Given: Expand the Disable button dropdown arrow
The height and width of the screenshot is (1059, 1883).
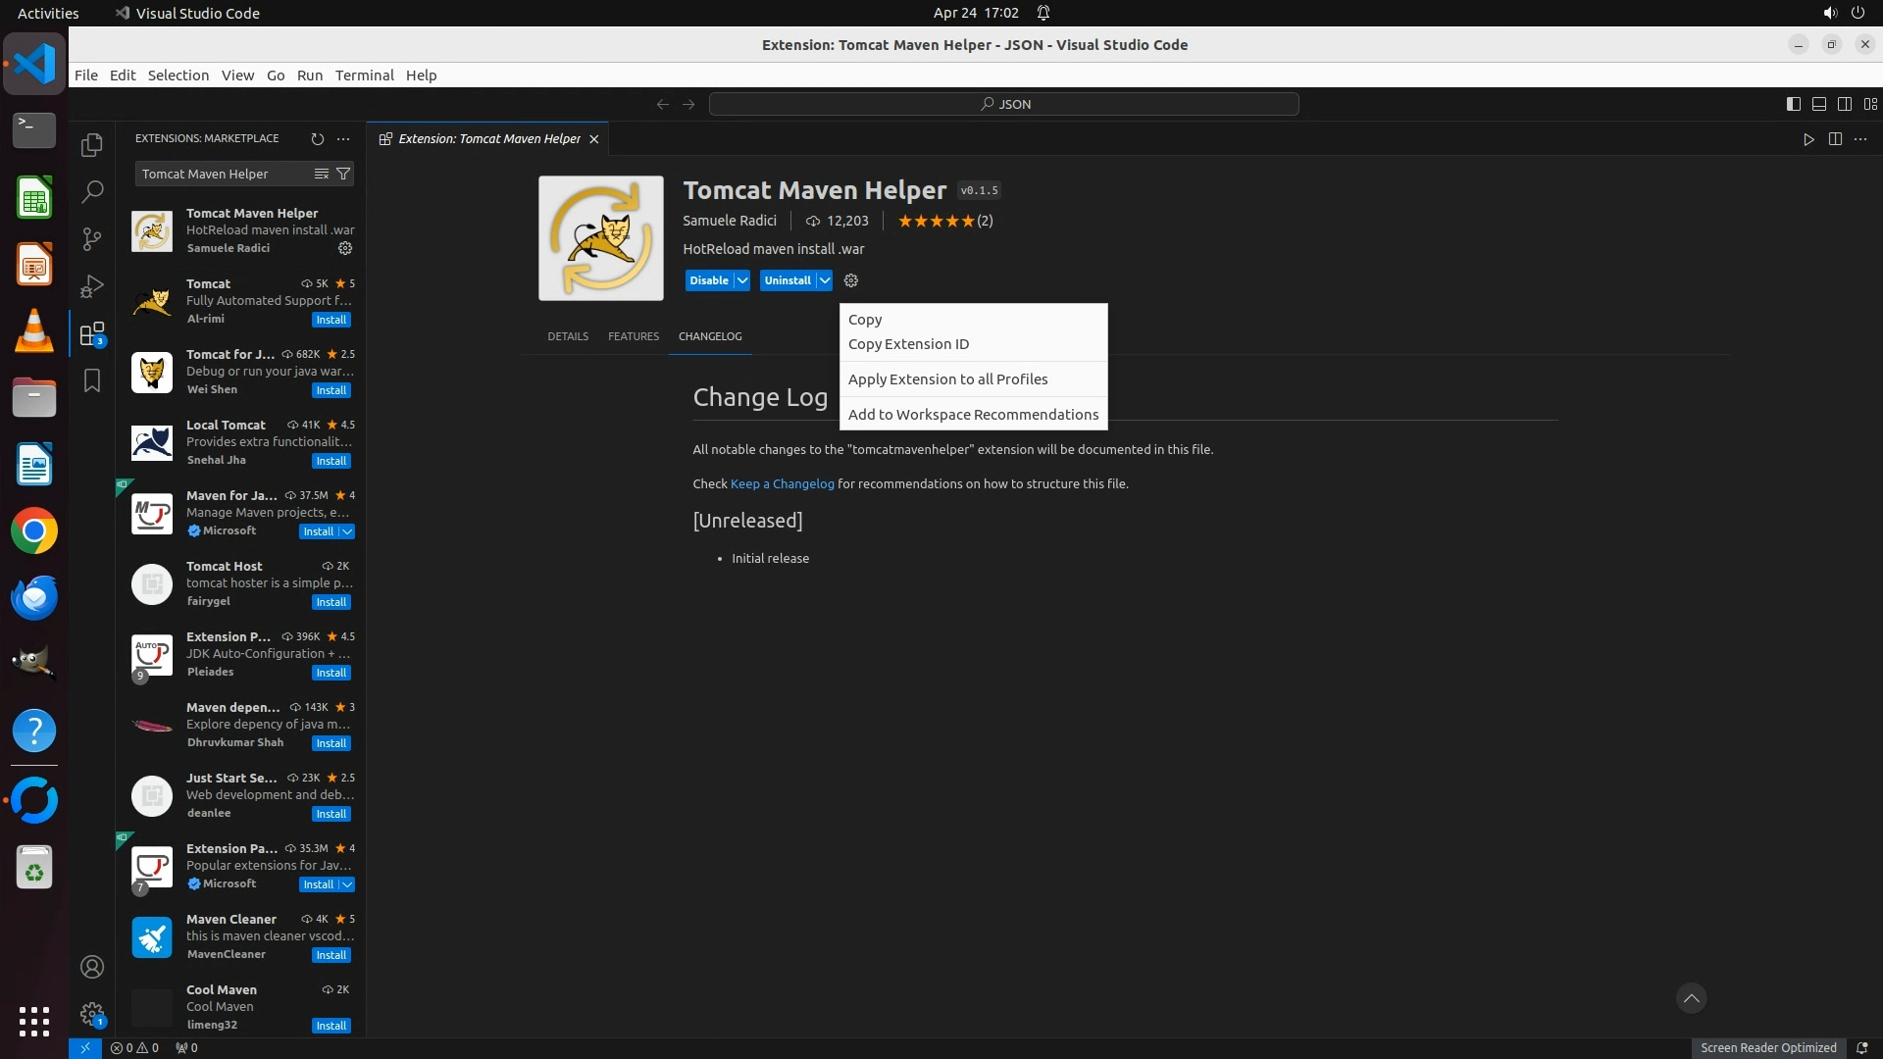Looking at the screenshot, I should (742, 280).
